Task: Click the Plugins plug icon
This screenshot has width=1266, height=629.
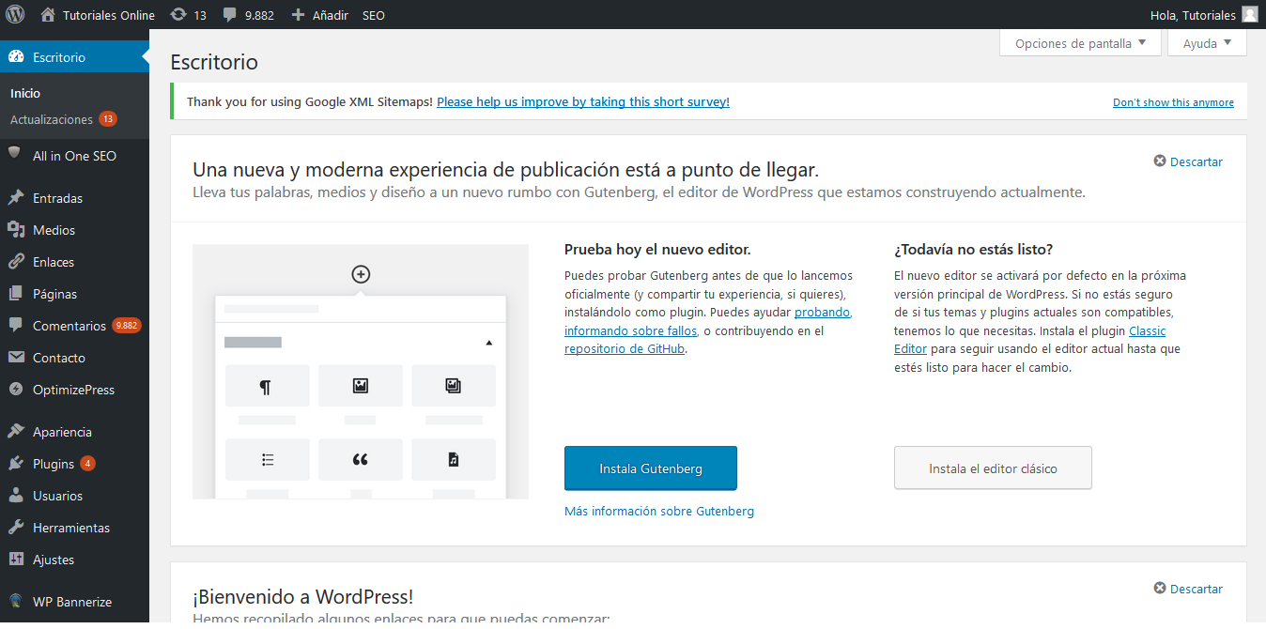Action: tap(16, 464)
